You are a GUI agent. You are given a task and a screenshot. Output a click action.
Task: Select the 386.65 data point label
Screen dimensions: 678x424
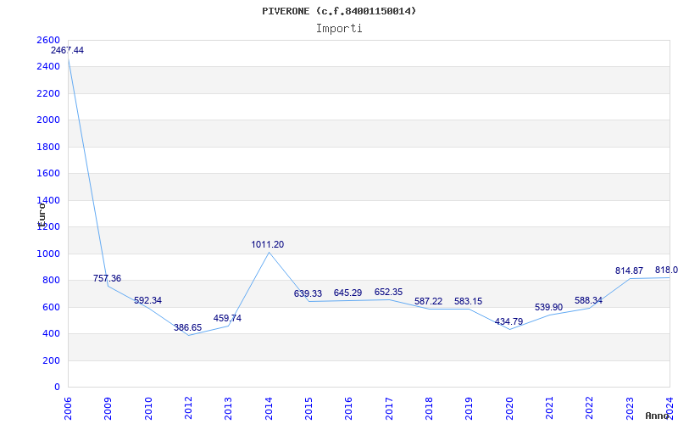click(x=187, y=327)
